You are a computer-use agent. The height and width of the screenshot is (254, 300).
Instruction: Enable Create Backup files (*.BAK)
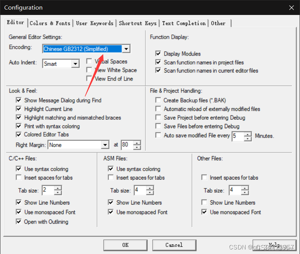[x=158, y=100]
